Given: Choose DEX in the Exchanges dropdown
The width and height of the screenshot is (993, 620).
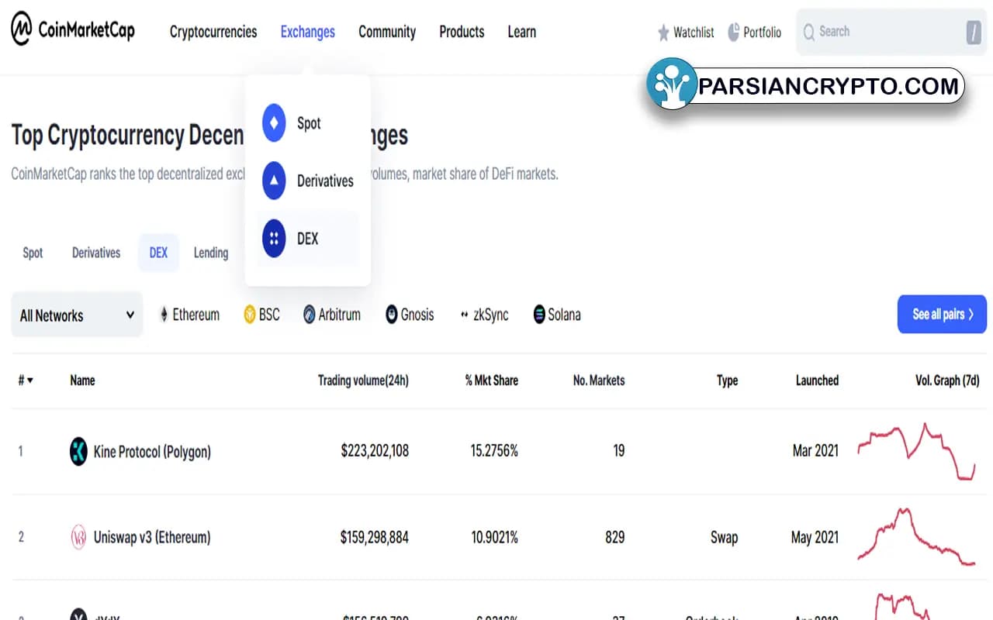Looking at the screenshot, I should (308, 239).
